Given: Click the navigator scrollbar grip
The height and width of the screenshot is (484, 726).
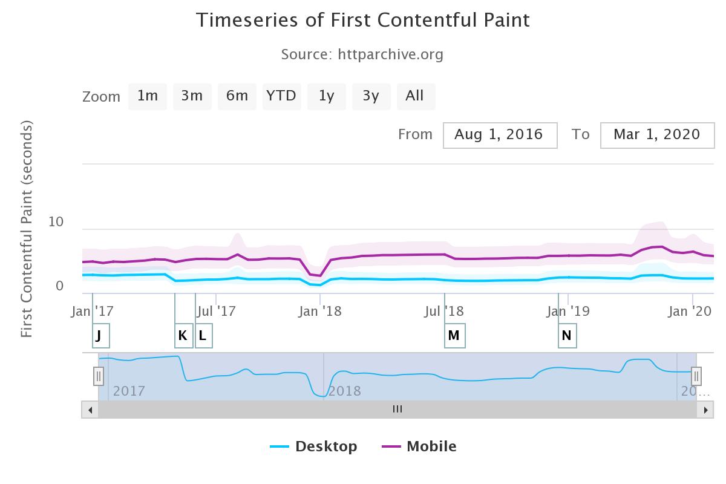Looking at the screenshot, I should pyautogui.click(x=397, y=410).
